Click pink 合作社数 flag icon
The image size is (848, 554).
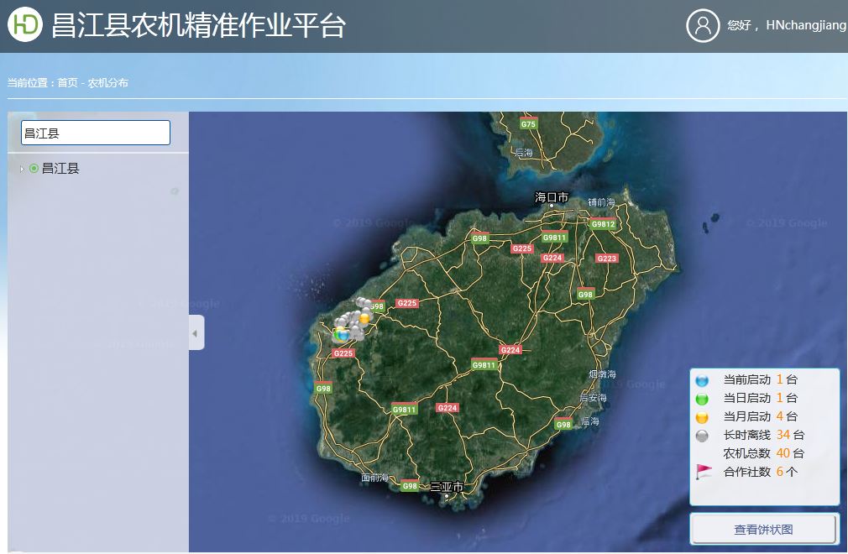[x=704, y=472]
